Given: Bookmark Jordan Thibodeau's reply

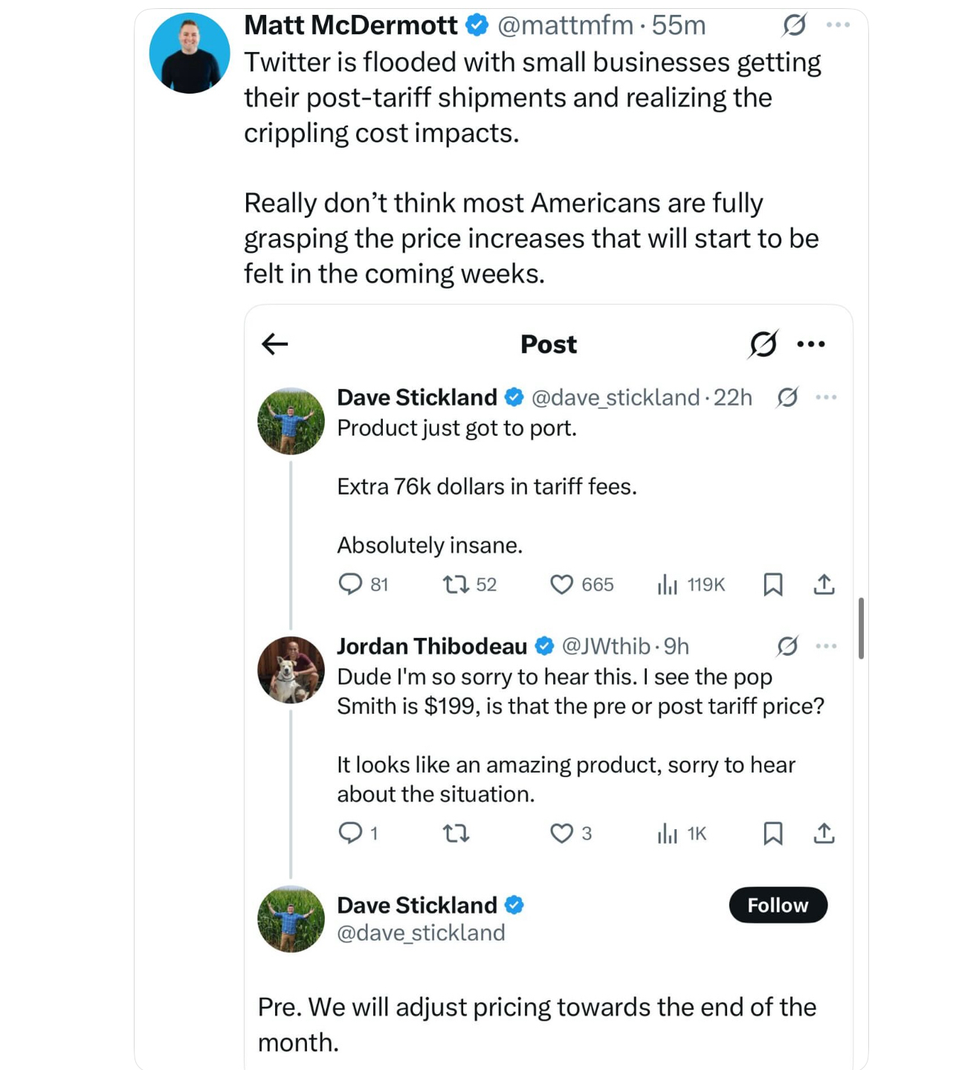Looking at the screenshot, I should point(772,833).
